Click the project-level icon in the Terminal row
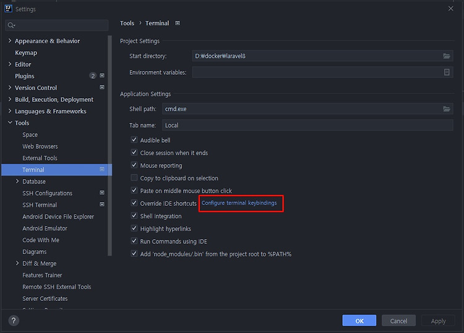Screen dimensions: 464x333 (x=102, y=169)
